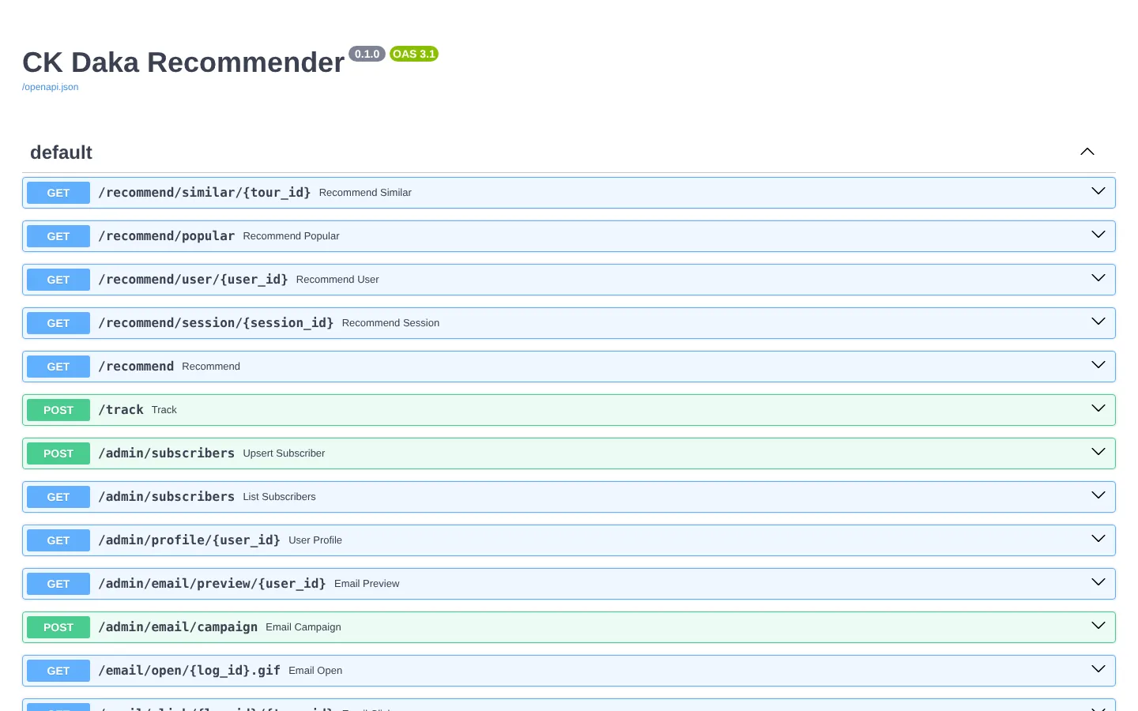Click 'Email Open' summary text
This screenshot has height=711, width=1138.
(315, 671)
